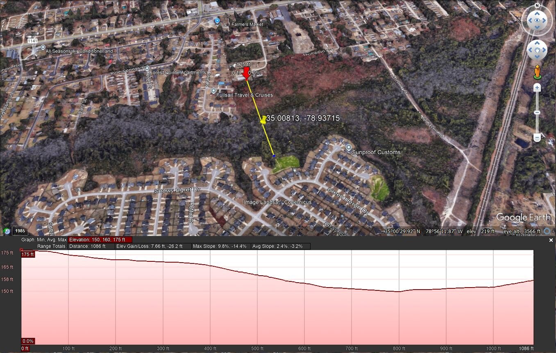The image size is (556, 353).
Task: Tilt view up with Look joystick arrow
Action: (x=537, y=12)
